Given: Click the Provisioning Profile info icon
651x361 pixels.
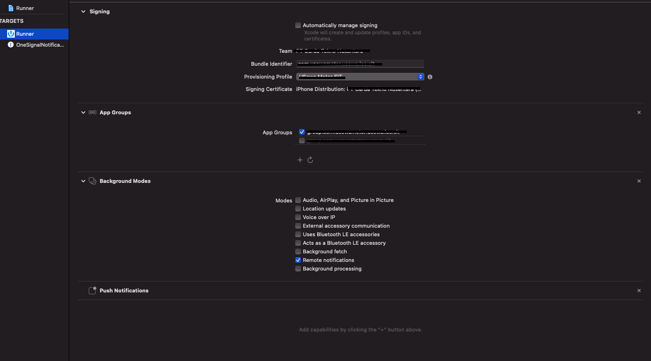Looking at the screenshot, I should tap(429, 77).
